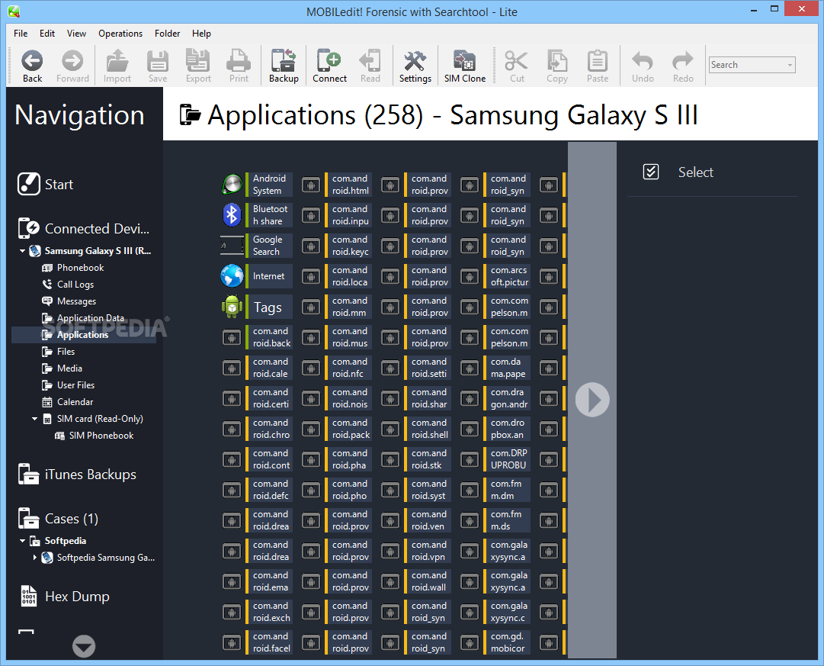The image size is (824, 666).
Task: Open the View menu
Action: pyautogui.click(x=76, y=33)
